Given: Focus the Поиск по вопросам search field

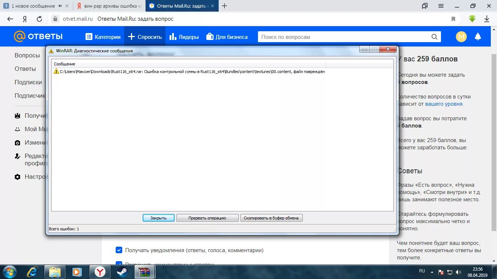Looking at the screenshot, I should 343,37.
